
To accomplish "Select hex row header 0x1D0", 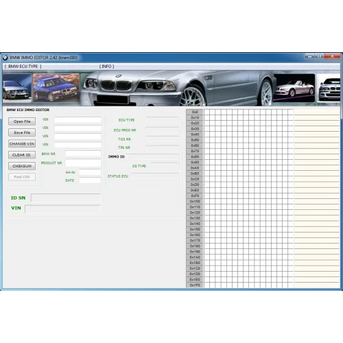I will [195, 274].
